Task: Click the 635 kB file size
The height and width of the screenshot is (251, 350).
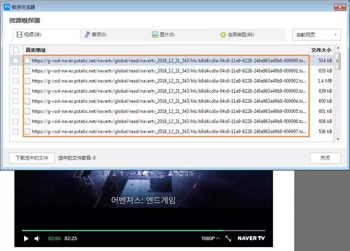Action: 325,71
